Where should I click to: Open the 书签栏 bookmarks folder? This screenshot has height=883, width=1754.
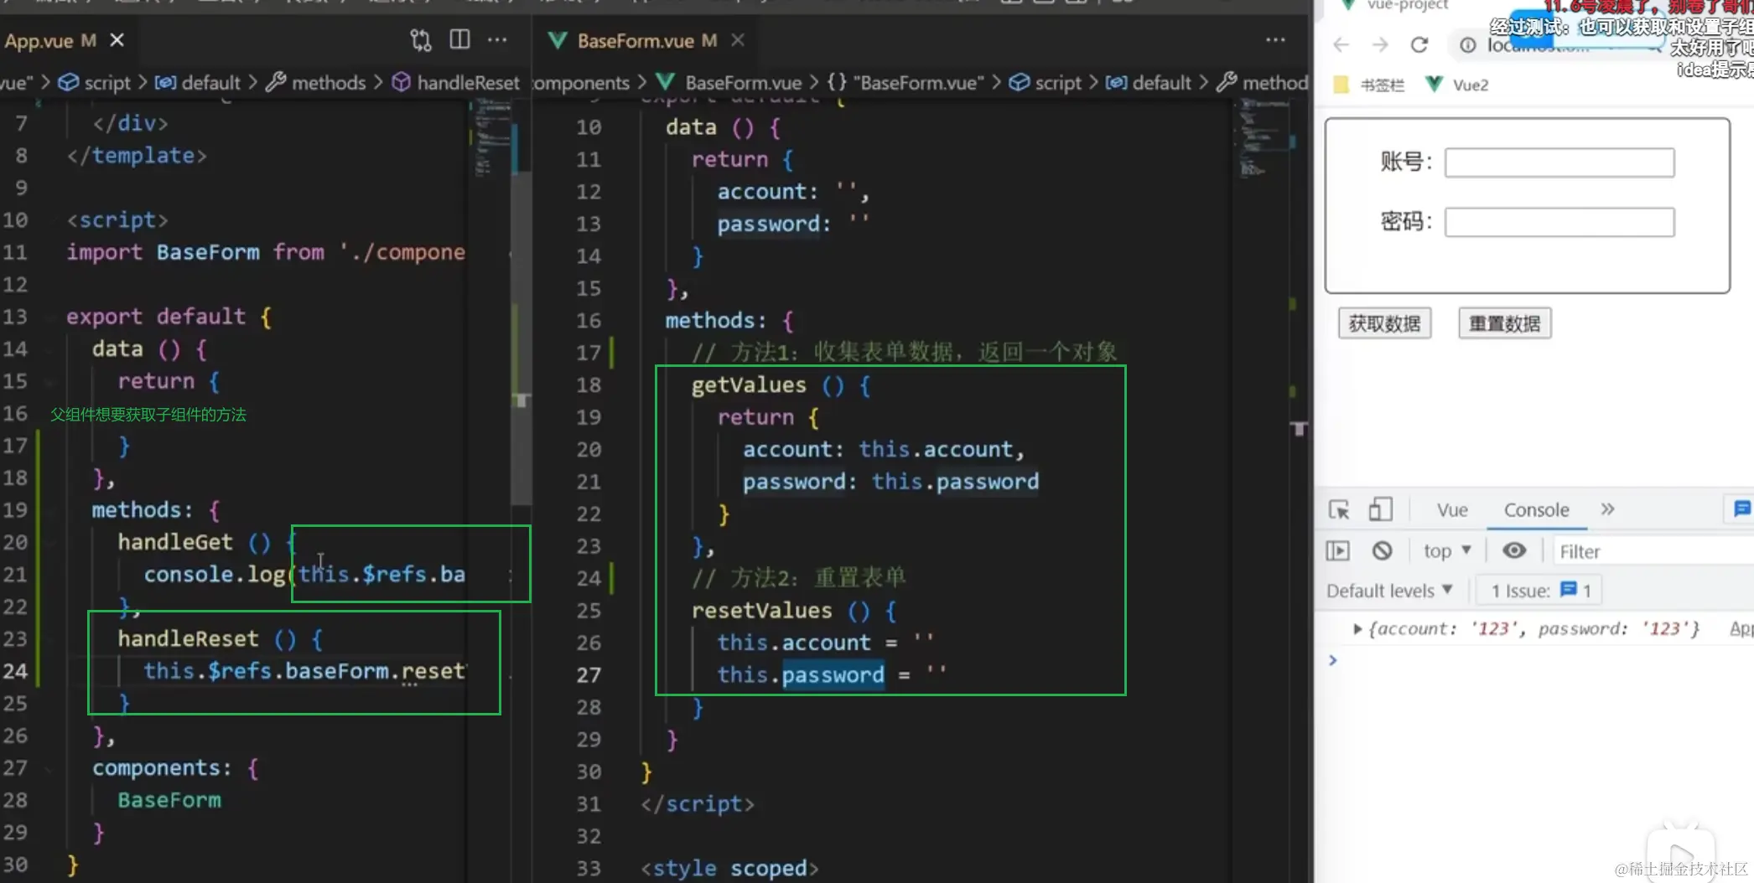click(x=1369, y=85)
